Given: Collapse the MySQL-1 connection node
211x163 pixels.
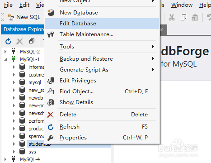Looking at the screenshot, I should tap(5, 59).
